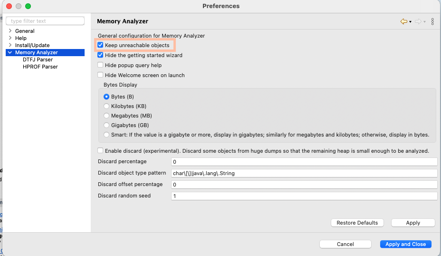This screenshot has height=256, width=441.
Task: Click the Apply button
Action: (x=413, y=223)
